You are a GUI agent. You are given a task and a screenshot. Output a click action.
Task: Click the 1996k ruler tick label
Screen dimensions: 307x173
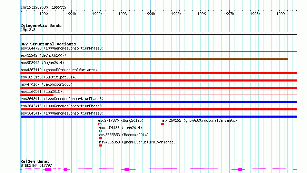tap(202, 14)
